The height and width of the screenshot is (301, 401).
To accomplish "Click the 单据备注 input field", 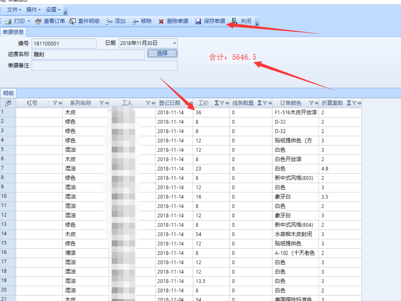I will pos(104,65).
